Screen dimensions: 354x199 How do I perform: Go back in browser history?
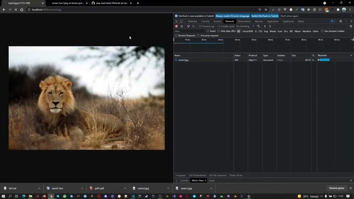pyautogui.click(x=4, y=10)
